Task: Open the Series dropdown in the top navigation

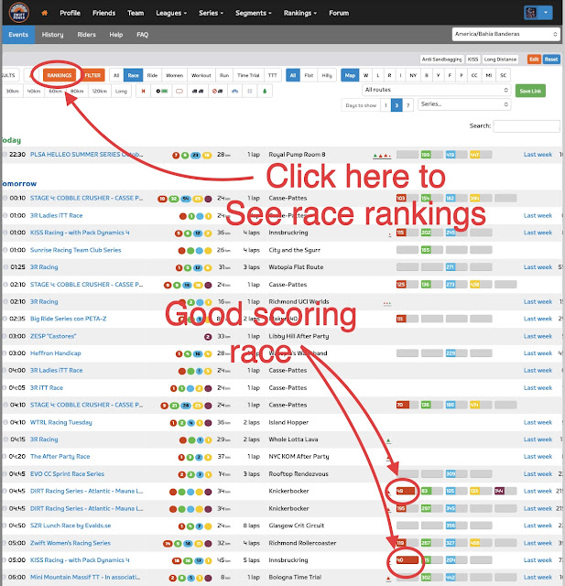Action: pos(211,13)
